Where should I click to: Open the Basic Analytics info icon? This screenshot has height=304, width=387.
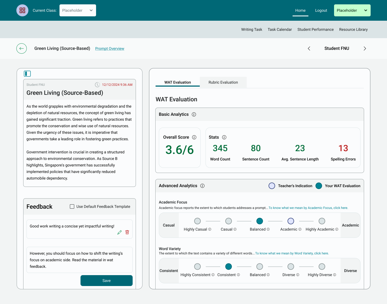click(x=194, y=114)
